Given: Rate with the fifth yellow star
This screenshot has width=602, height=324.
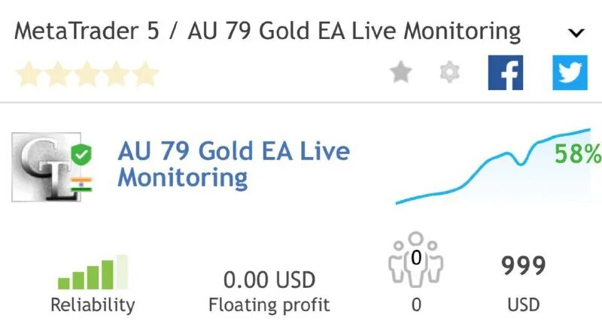Looking at the screenshot, I should pyautogui.click(x=145, y=74).
